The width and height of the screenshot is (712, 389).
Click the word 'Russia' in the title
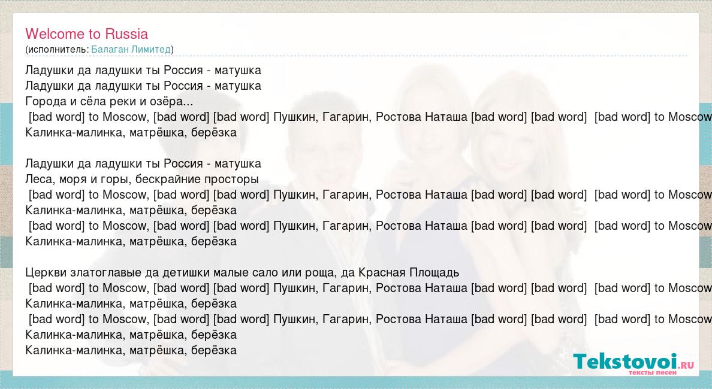click(126, 34)
